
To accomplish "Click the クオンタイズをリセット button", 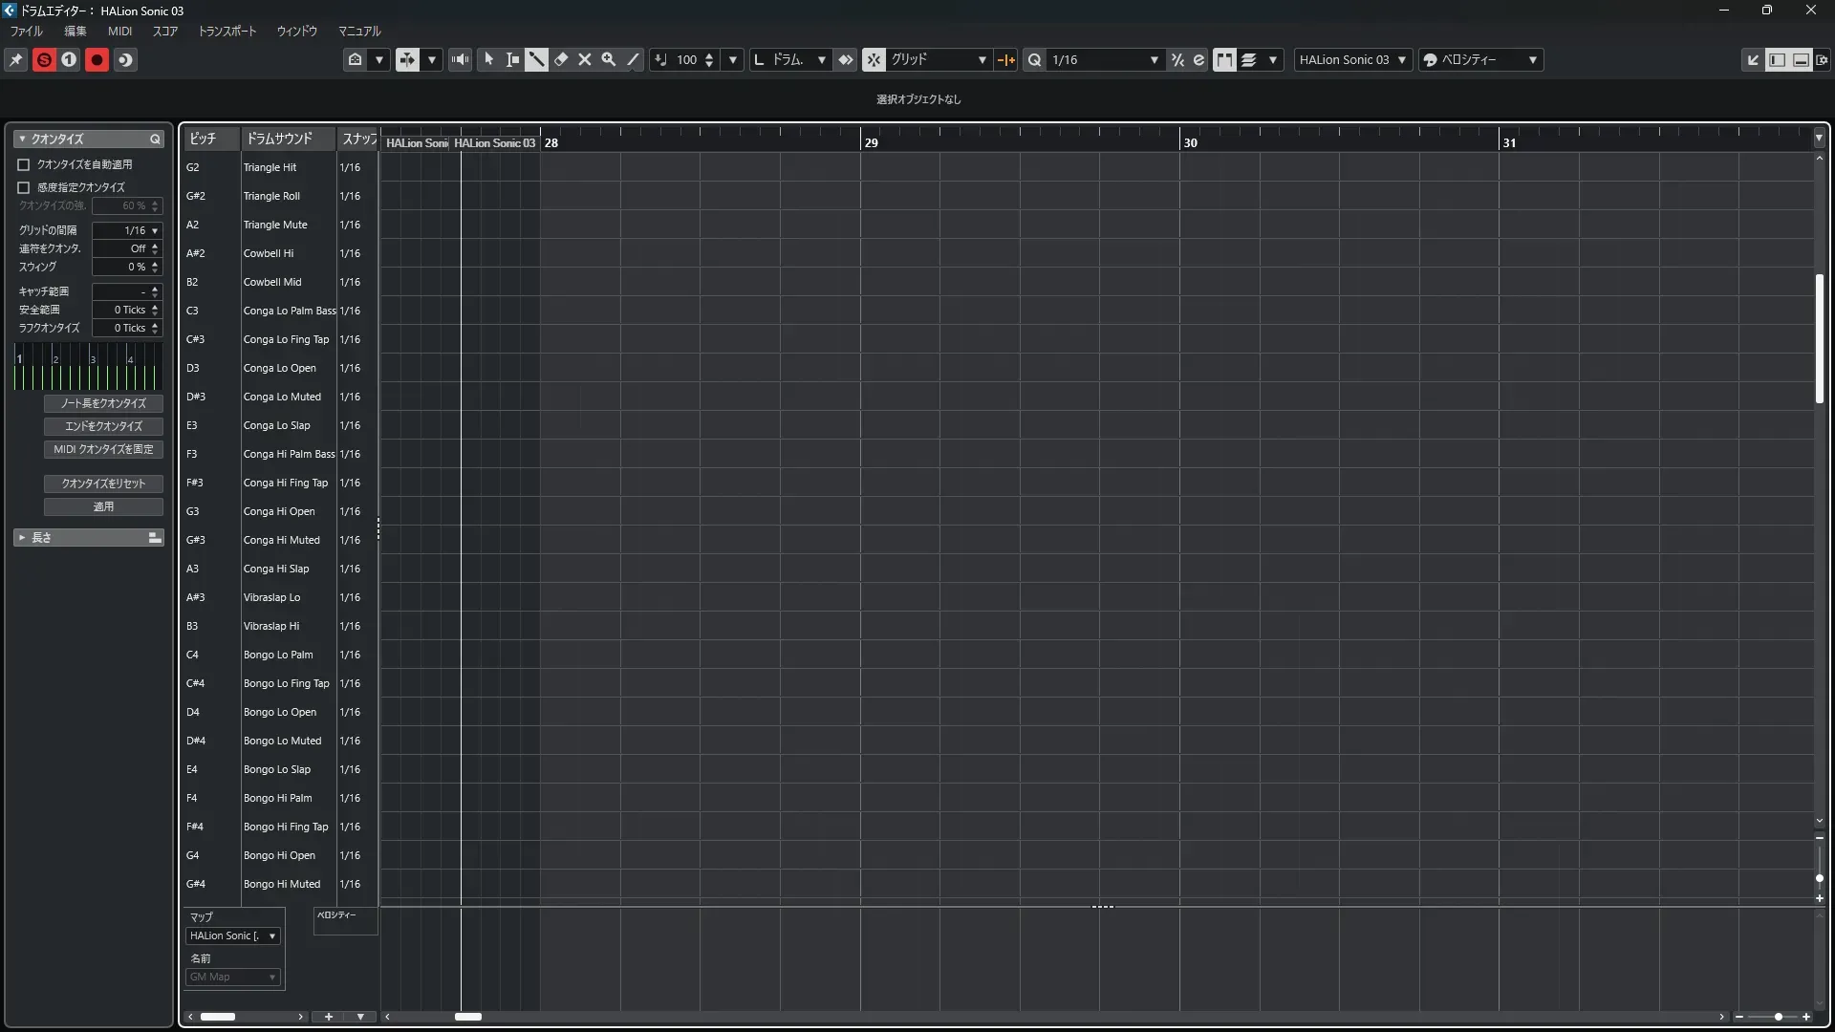I will (x=103, y=484).
